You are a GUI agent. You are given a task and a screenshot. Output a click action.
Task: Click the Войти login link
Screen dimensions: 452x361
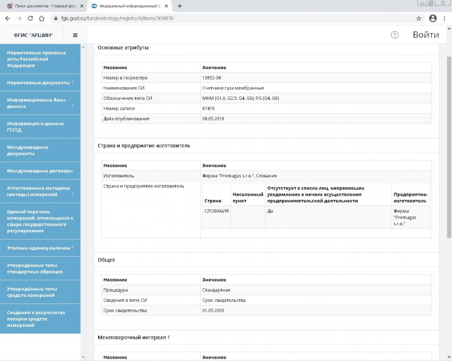point(425,35)
